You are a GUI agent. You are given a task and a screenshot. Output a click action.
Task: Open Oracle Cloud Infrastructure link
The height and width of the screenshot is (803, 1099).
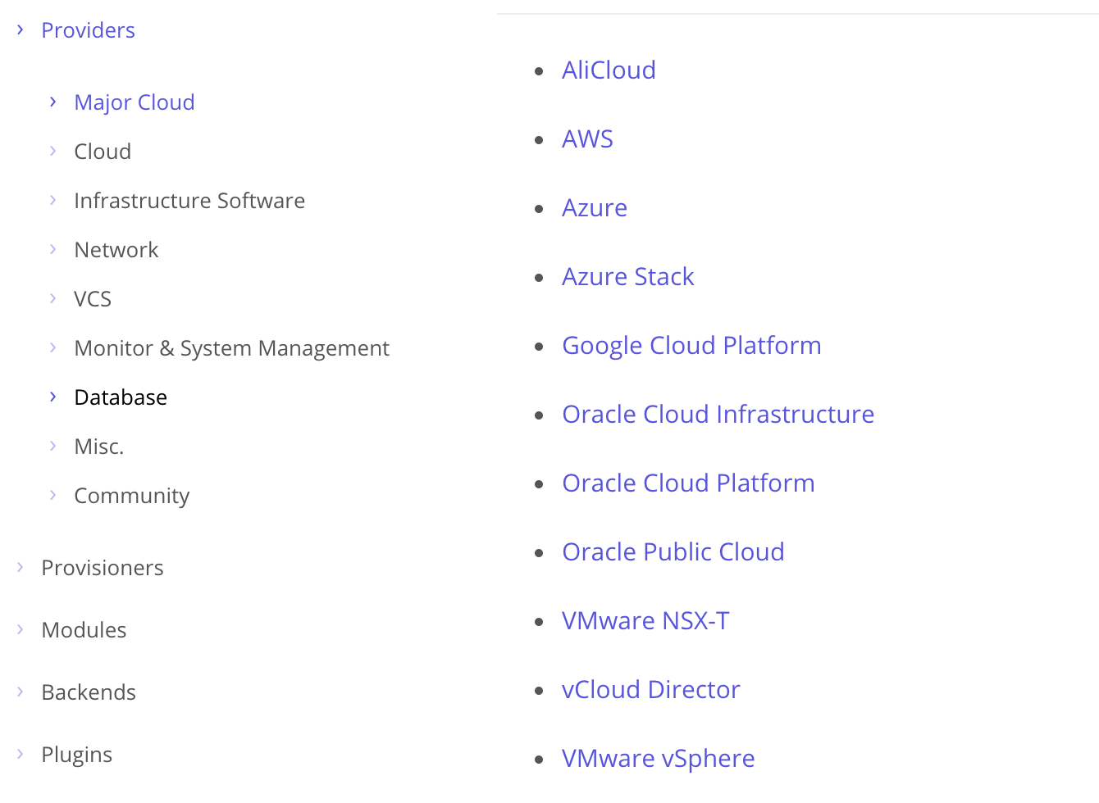coord(718,415)
